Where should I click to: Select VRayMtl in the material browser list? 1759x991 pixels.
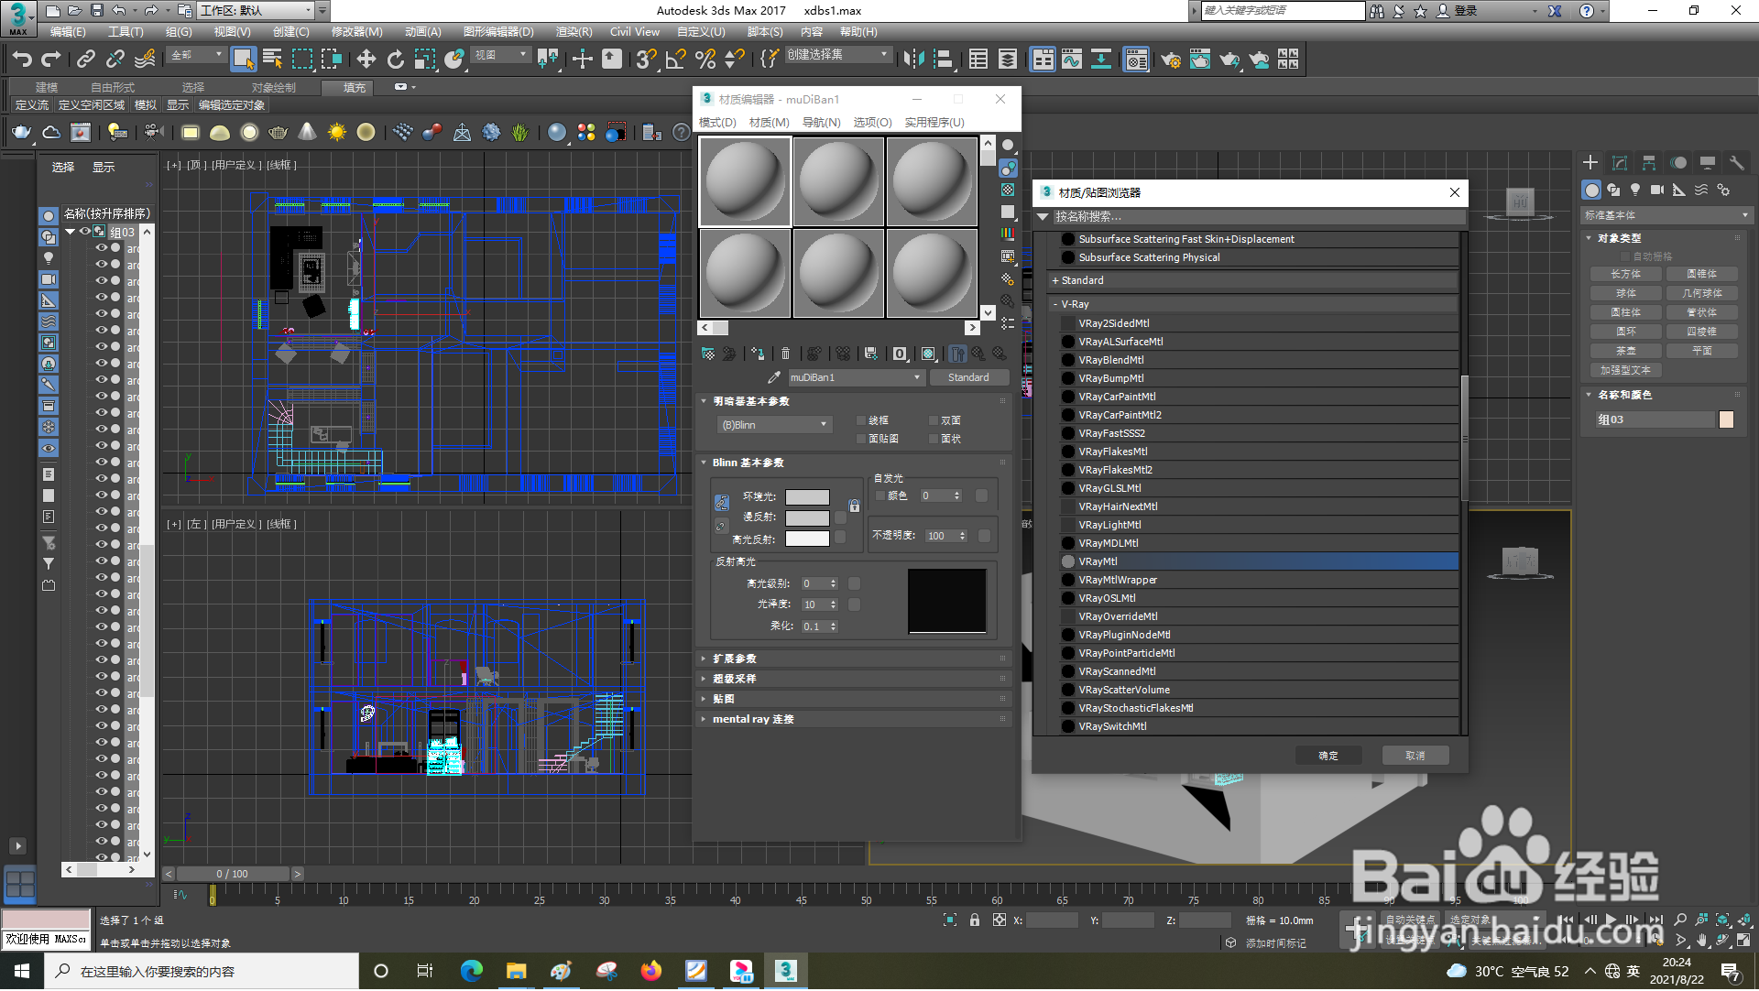click(1259, 561)
